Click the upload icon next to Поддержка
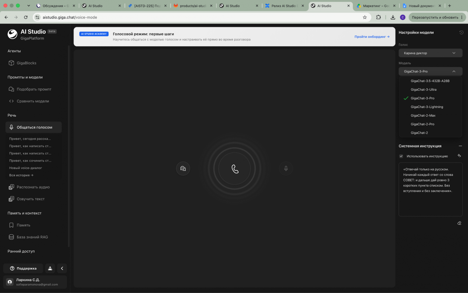468x293 pixels. pyautogui.click(x=50, y=268)
